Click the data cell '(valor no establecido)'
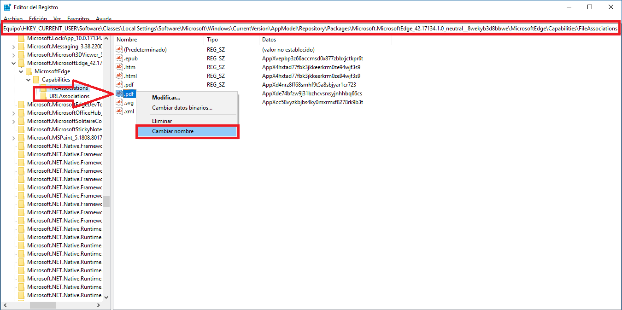This screenshot has width=622, height=310. point(288,49)
